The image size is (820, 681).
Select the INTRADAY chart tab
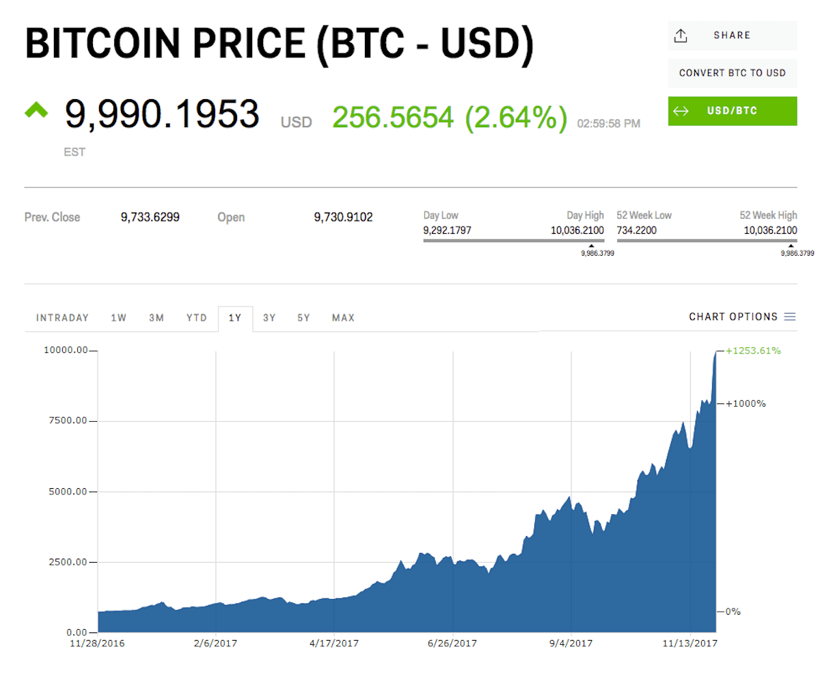coord(63,318)
